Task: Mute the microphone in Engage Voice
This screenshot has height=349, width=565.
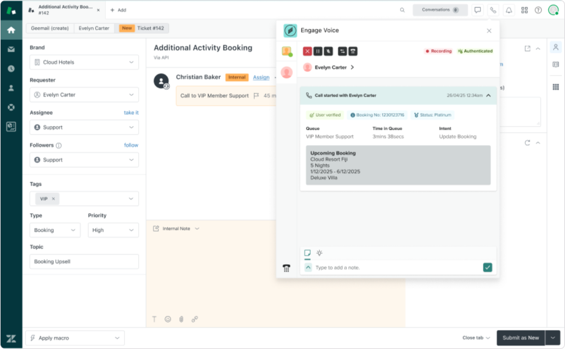Action: point(328,51)
